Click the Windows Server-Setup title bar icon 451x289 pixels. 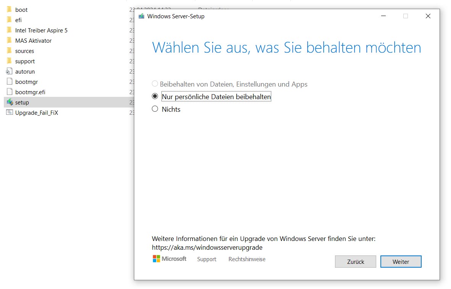(x=141, y=16)
